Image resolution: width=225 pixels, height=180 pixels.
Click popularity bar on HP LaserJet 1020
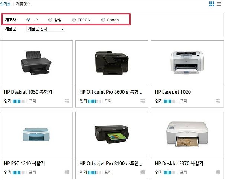pyautogui.click(x=170, y=101)
